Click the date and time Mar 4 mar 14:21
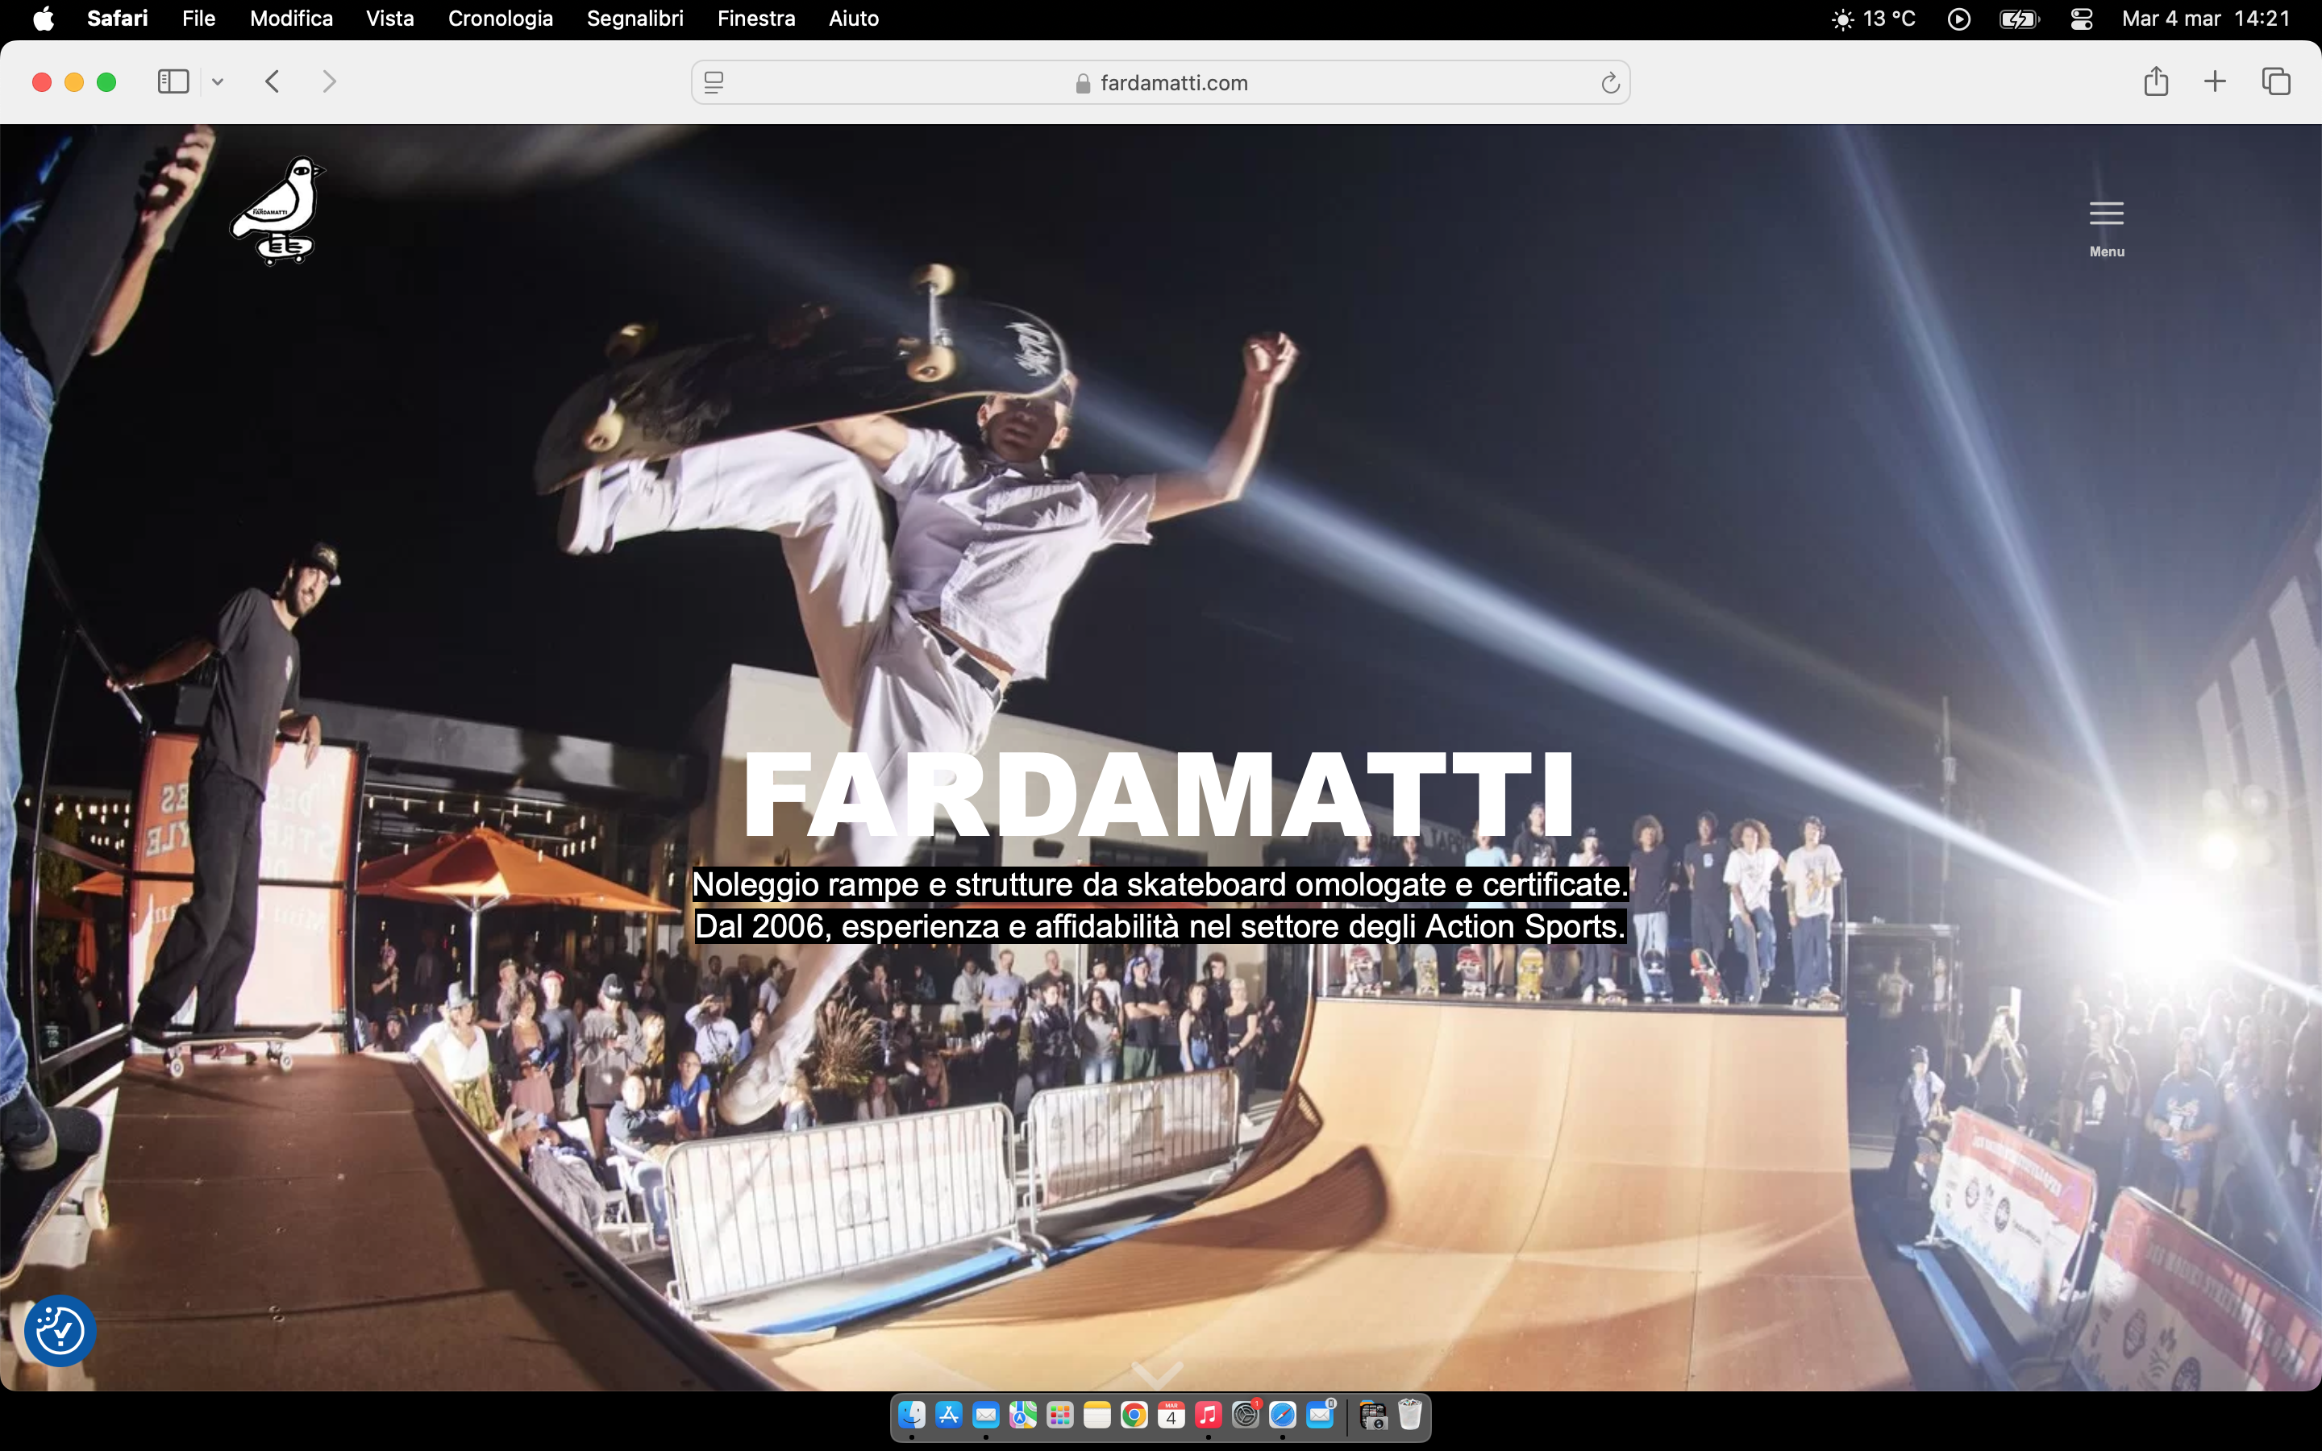 tap(2206, 19)
